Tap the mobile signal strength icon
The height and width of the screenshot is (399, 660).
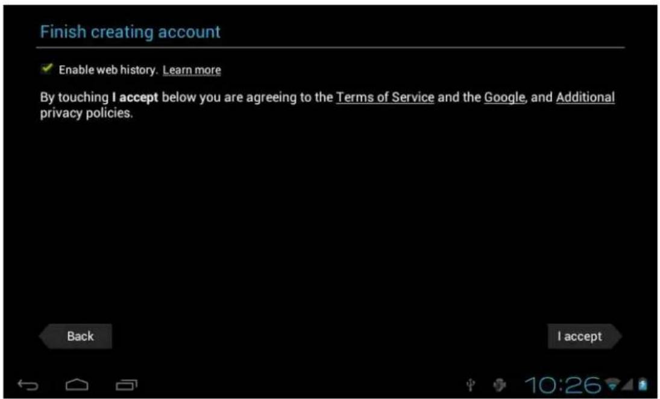point(627,383)
